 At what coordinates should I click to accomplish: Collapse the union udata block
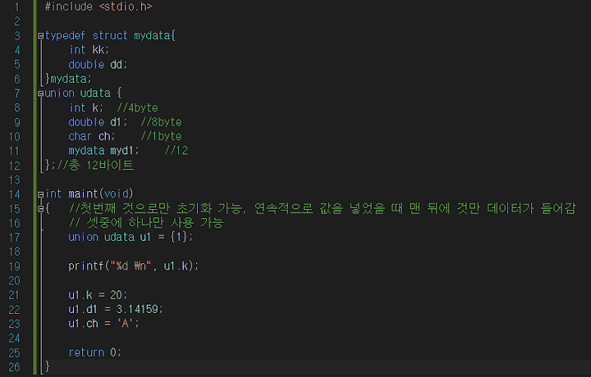(41, 93)
